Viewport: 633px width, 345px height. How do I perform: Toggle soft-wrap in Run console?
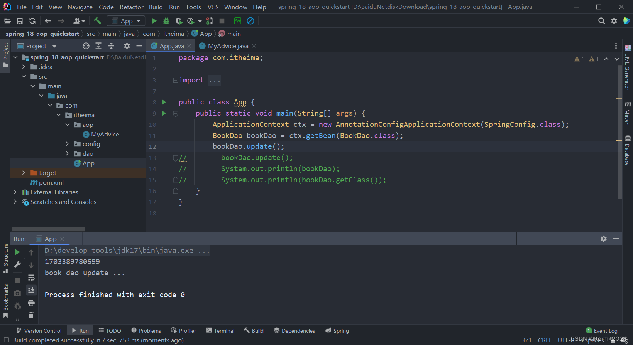pos(31,278)
